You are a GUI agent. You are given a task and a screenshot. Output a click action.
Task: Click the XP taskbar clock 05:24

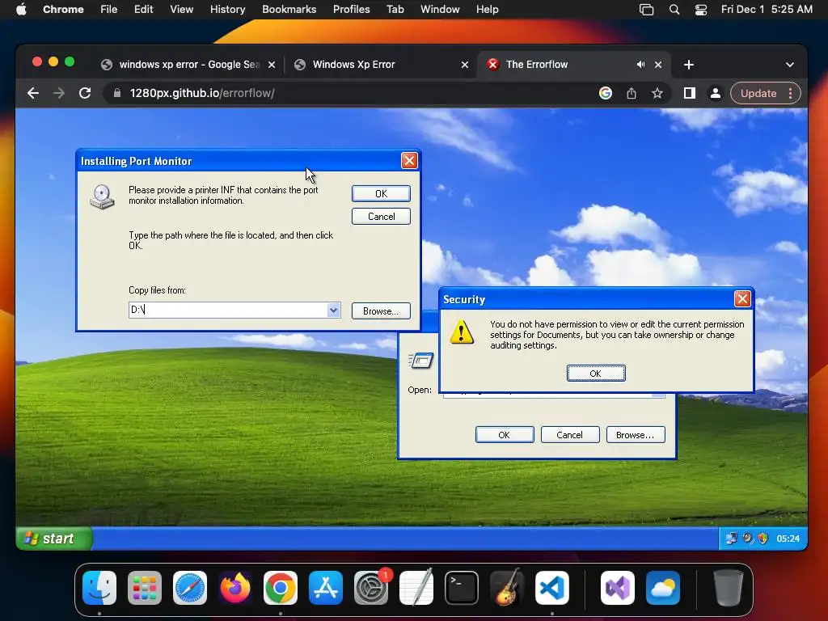click(x=788, y=539)
